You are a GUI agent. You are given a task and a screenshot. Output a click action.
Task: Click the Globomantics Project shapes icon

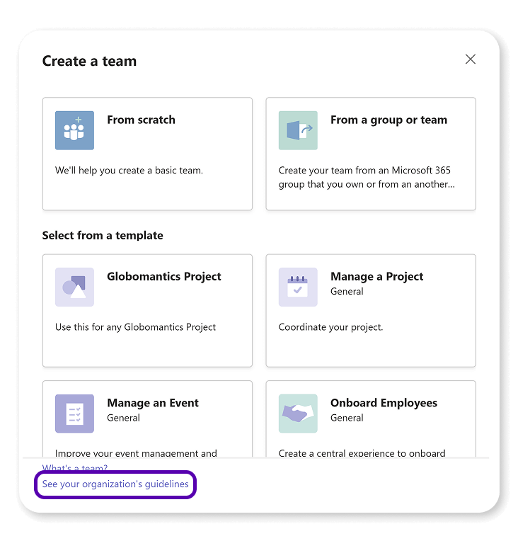pos(74,287)
